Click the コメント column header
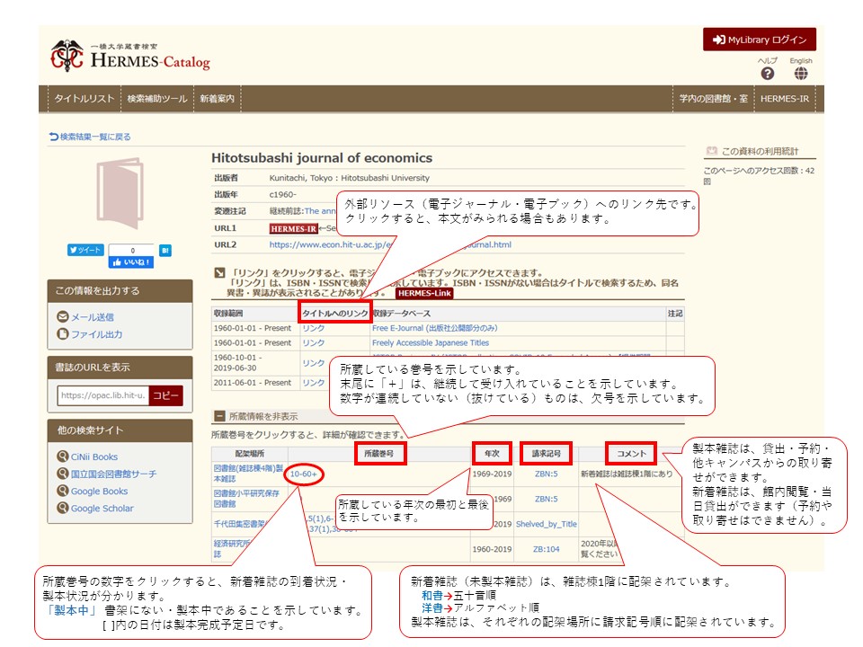This screenshot has width=863, height=647. point(631,453)
